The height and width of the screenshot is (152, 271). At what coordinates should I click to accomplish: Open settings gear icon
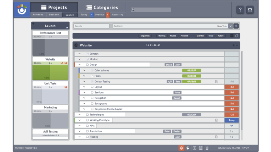(x=250, y=10)
